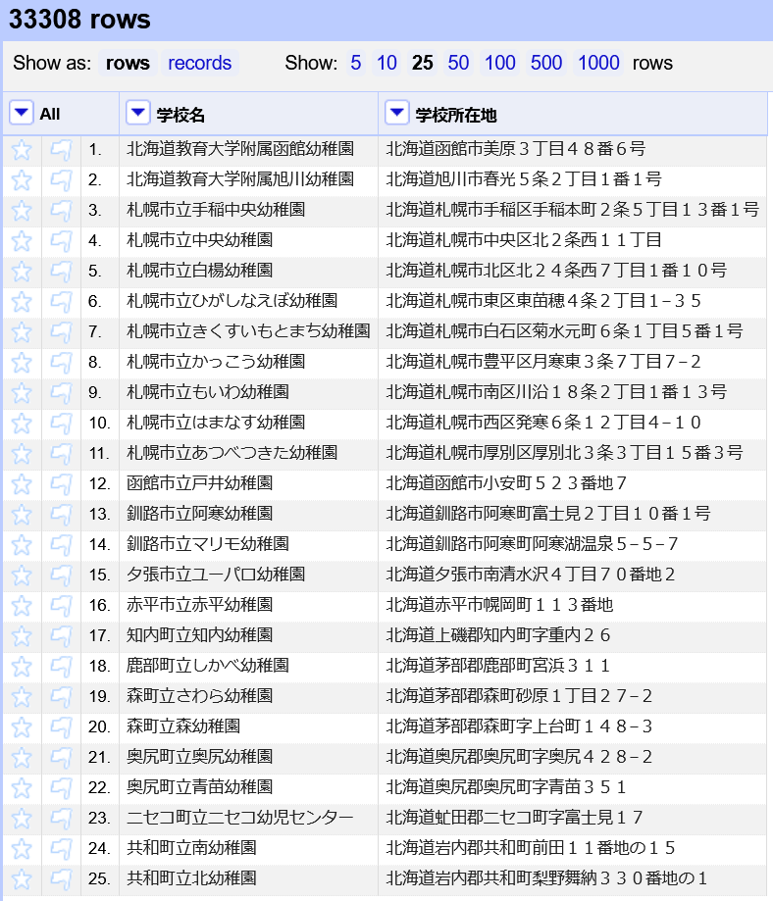
Task: Flag row 10 札幌市立はまなす幼稚園
Action: tap(61, 425)
